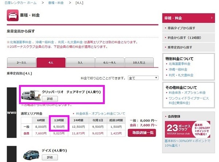Click the 23ボーナスクラブ banner image
Image resolution: width=219 pixels, height=162 pixels.
[x=188, y=129]
